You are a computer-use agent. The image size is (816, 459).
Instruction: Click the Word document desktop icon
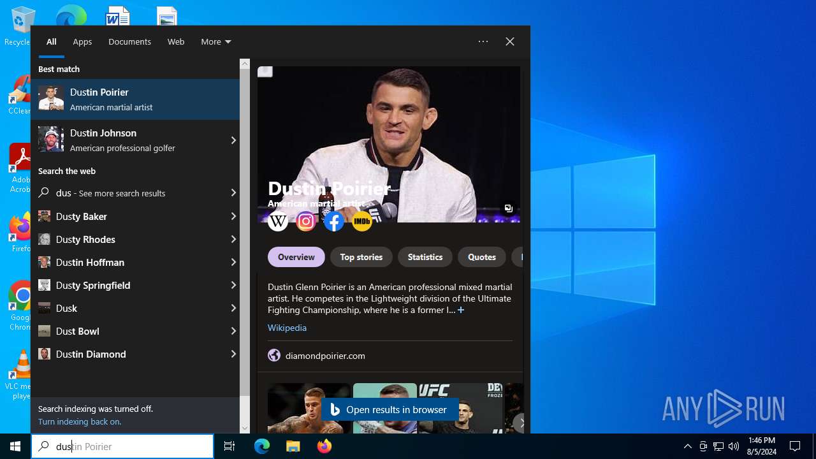pyautogui.click(x=117, y=15)
